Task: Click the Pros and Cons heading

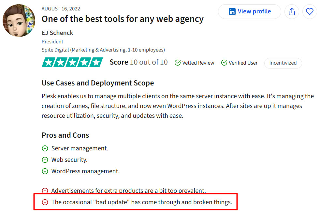Action: [65, 135]
